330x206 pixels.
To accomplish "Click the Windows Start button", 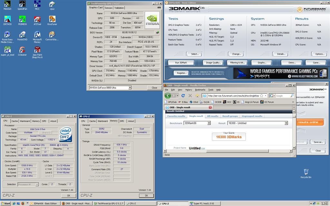I will 6,203.
